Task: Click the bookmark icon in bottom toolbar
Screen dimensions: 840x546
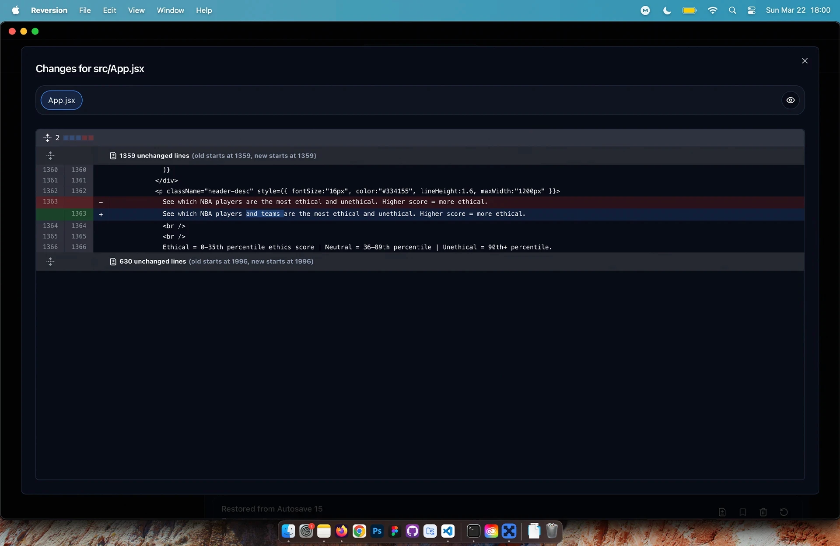Action: 742,512
